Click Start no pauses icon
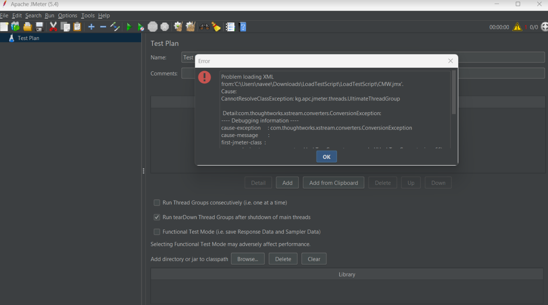This screenshot has width=548, height=305. click(x=141, y=27)
